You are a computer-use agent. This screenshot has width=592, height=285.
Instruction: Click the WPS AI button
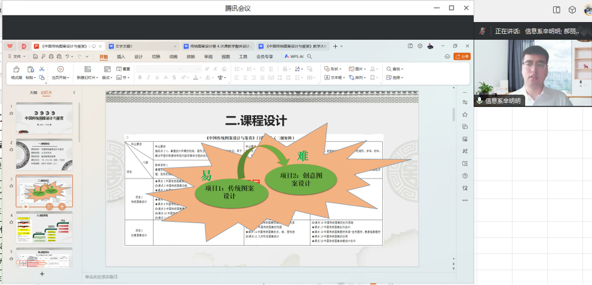[x=294, y=57]
